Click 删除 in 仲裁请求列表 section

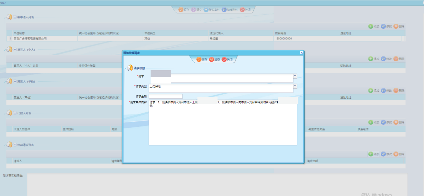(x=399, y=154)
